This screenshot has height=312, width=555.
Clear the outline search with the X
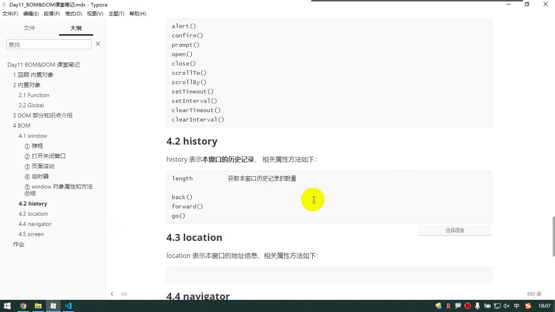[x=98, y=44]
